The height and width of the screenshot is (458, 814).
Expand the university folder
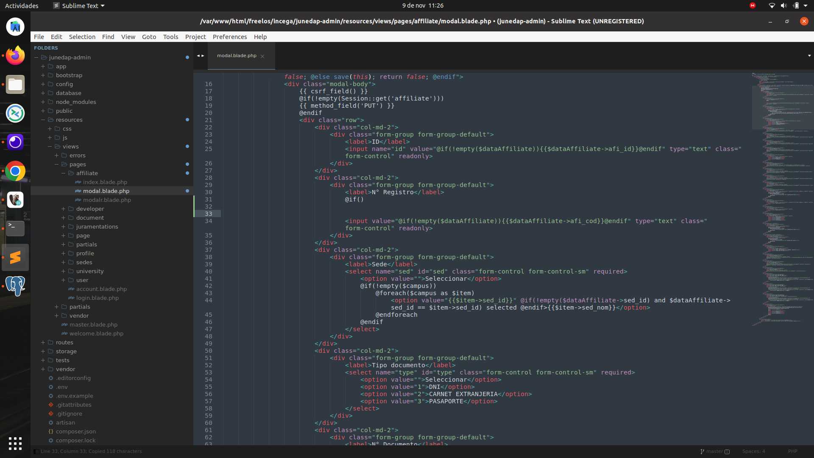(x=63, y=271)
